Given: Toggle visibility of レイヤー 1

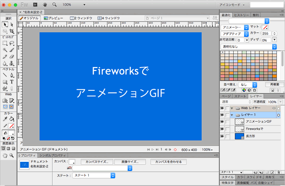Looking at the screenshot, I should (222, 115).
